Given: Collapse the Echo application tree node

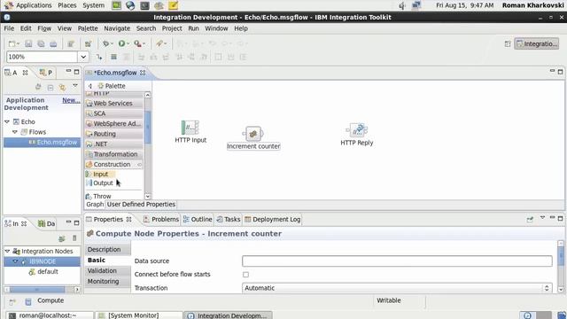Looking at the screenshot, I should [x=7, y=122].
